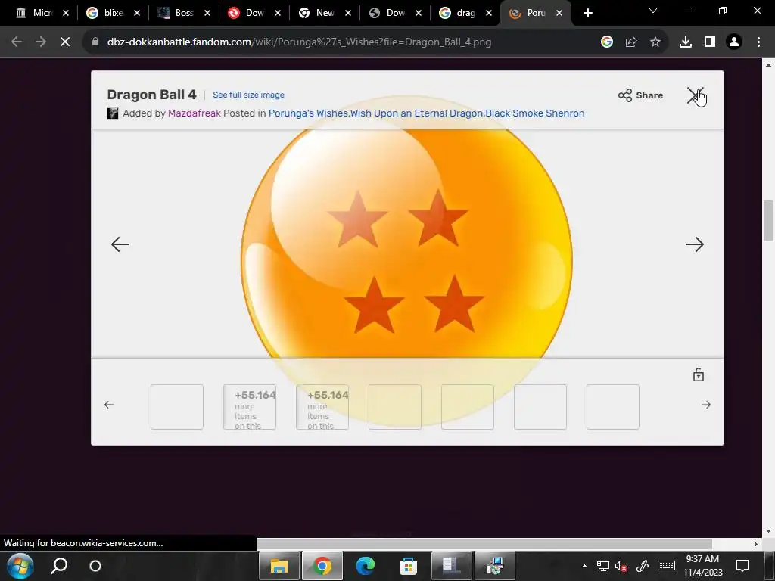Open taskbar search magnifier

pyautogui.click(x=59, y=566)
